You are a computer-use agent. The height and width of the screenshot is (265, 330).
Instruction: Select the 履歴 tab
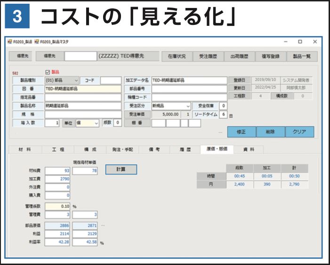tap(184, 149)
